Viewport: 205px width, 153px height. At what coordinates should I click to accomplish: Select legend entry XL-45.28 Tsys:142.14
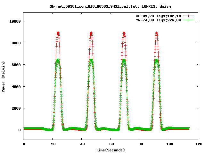click(158, 16)
